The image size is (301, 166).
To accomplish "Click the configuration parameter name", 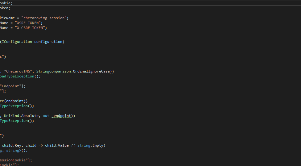I will coord(48,42).
